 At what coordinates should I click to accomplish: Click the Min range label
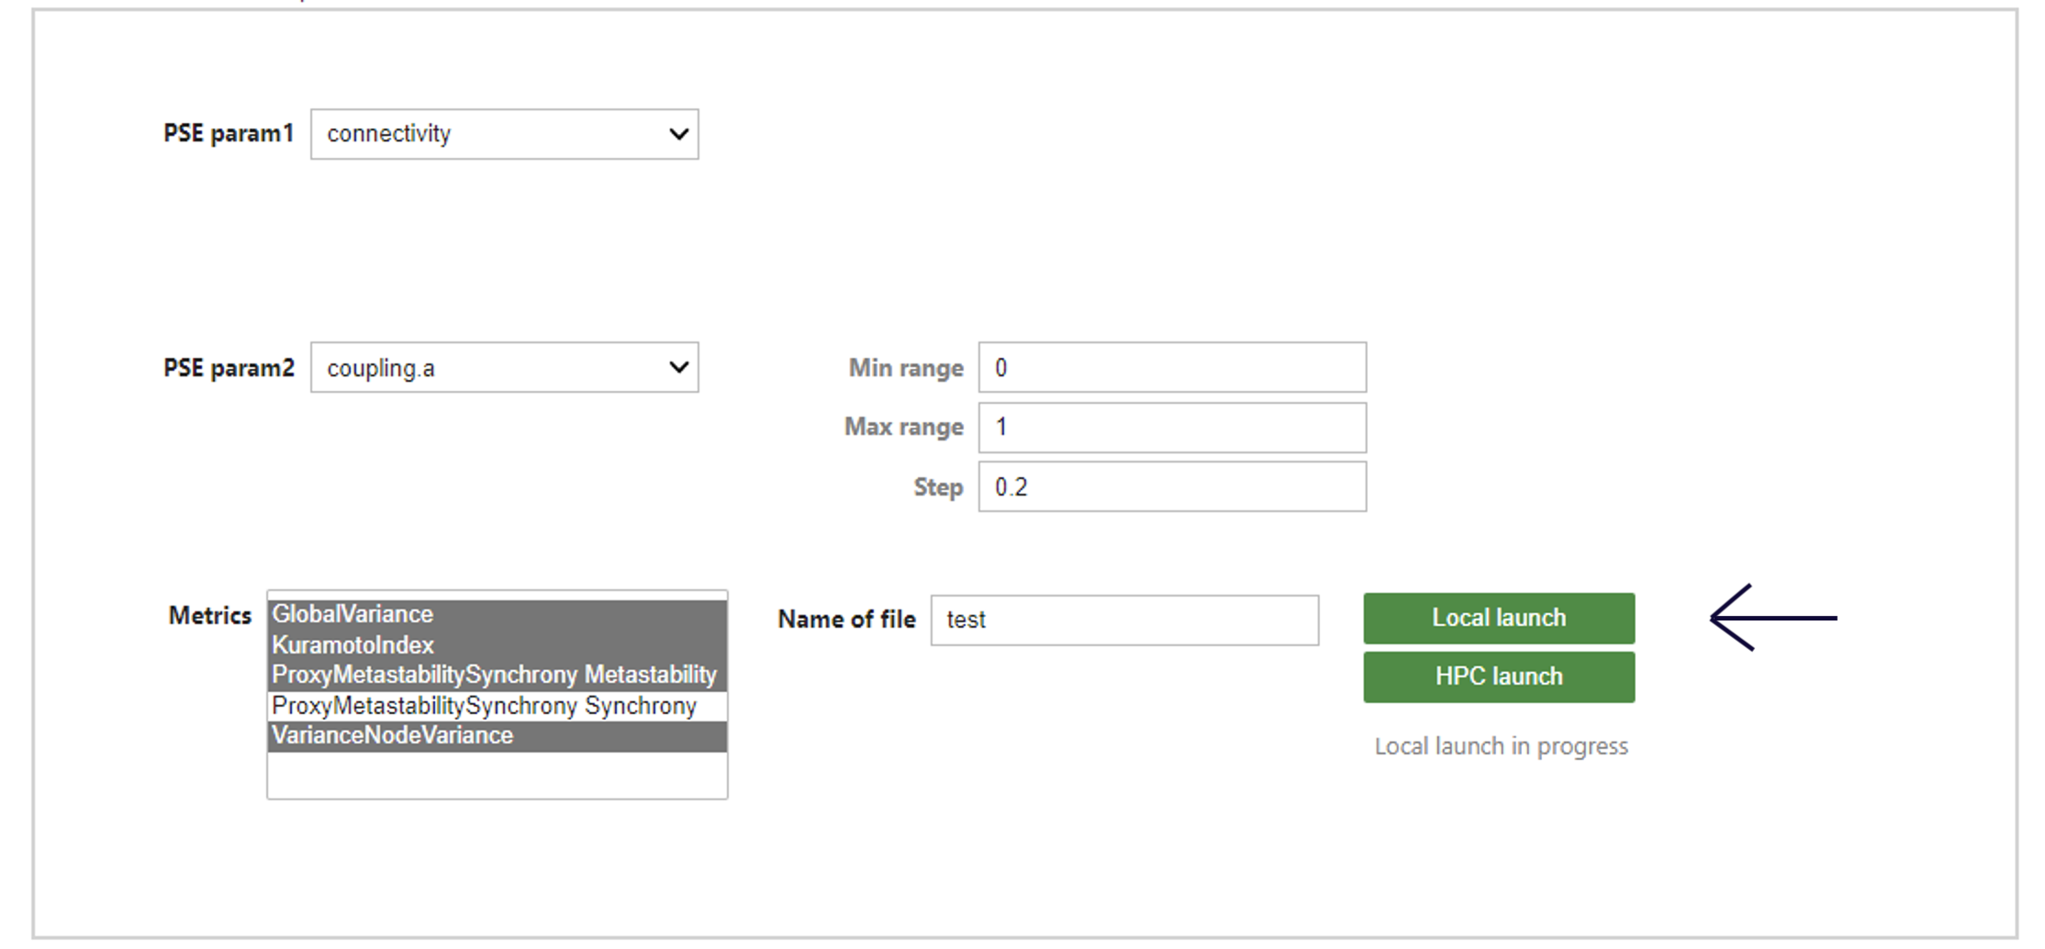click(905, 369)
